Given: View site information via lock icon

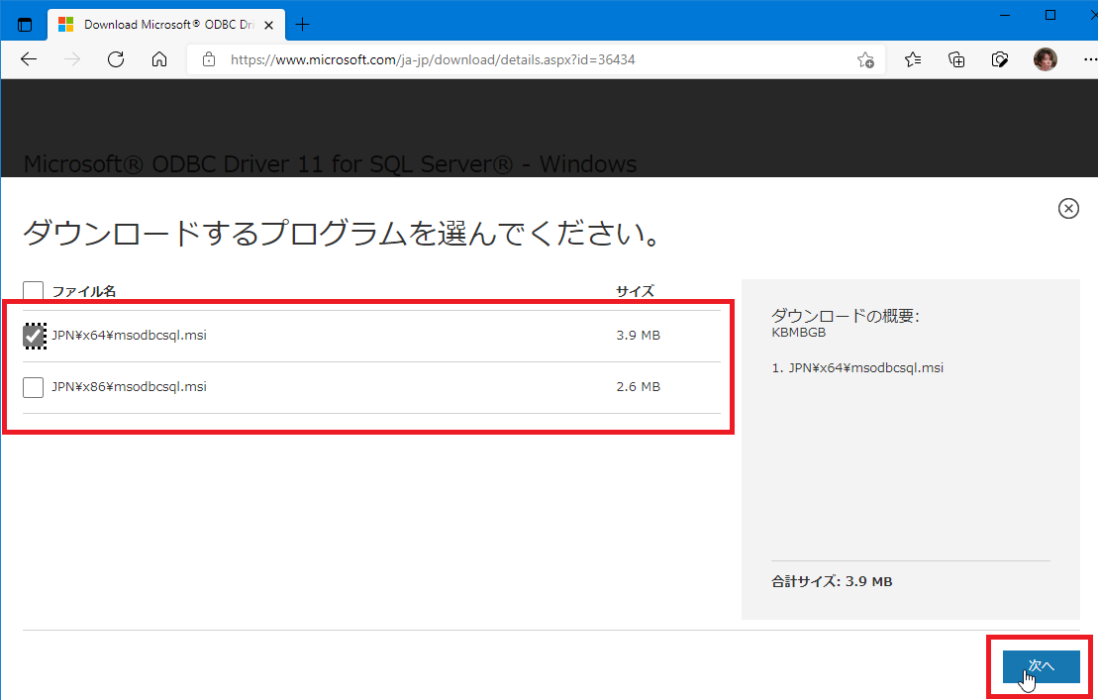Looking at the screenshot, I should tap(209, 59).
